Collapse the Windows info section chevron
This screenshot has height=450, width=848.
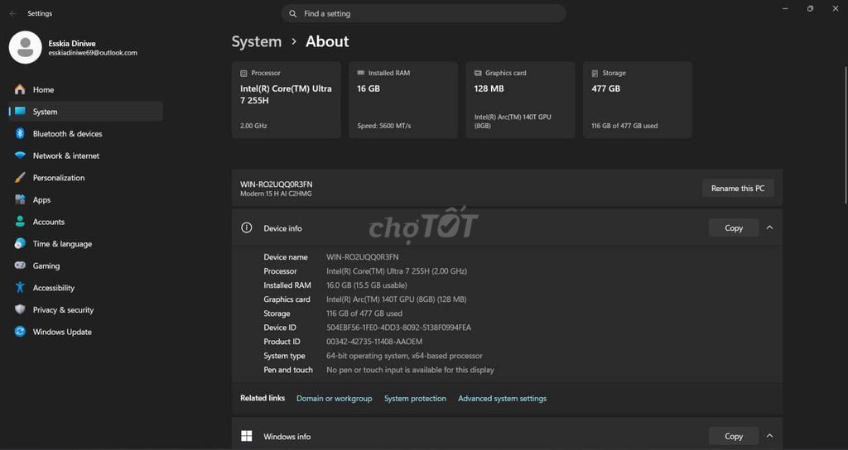(769, 435)
